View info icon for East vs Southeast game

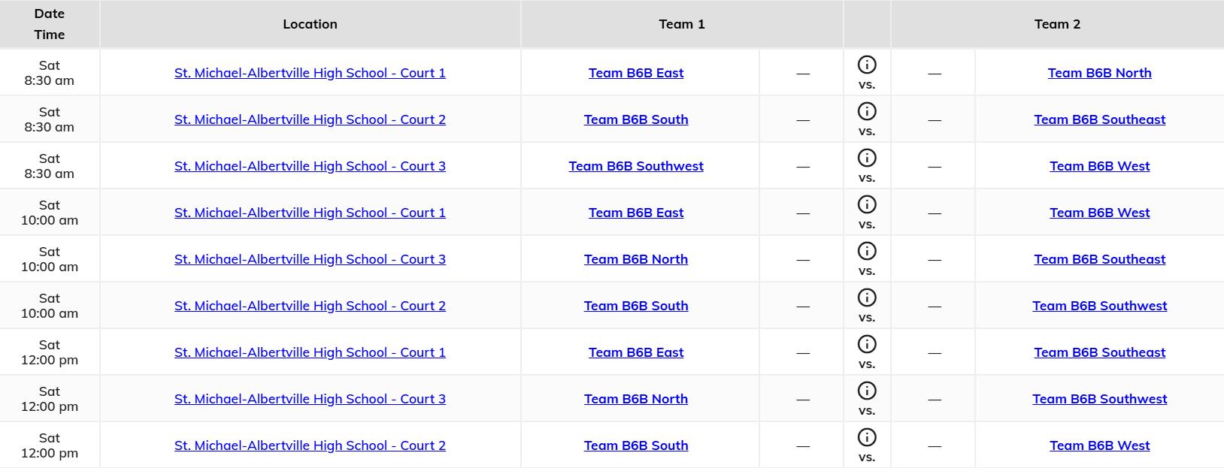867,344
